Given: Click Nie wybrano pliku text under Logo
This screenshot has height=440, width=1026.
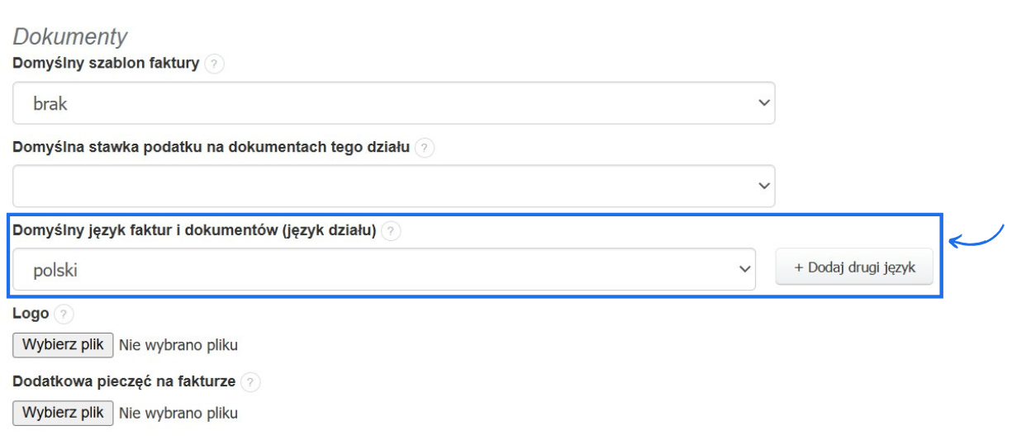Looking at the screenshot, I should coord(178,345).
